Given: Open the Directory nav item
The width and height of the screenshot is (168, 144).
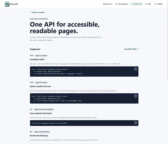Looking at the screenshot, I should pos(108,4).
